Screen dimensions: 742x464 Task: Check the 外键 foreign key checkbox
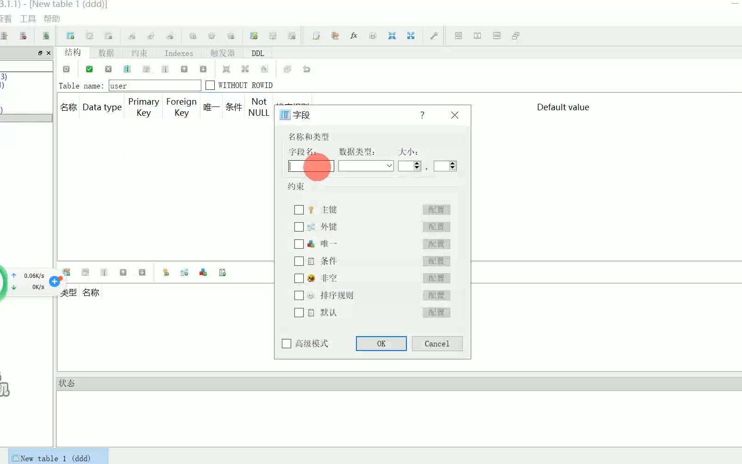tap(299, 227)
